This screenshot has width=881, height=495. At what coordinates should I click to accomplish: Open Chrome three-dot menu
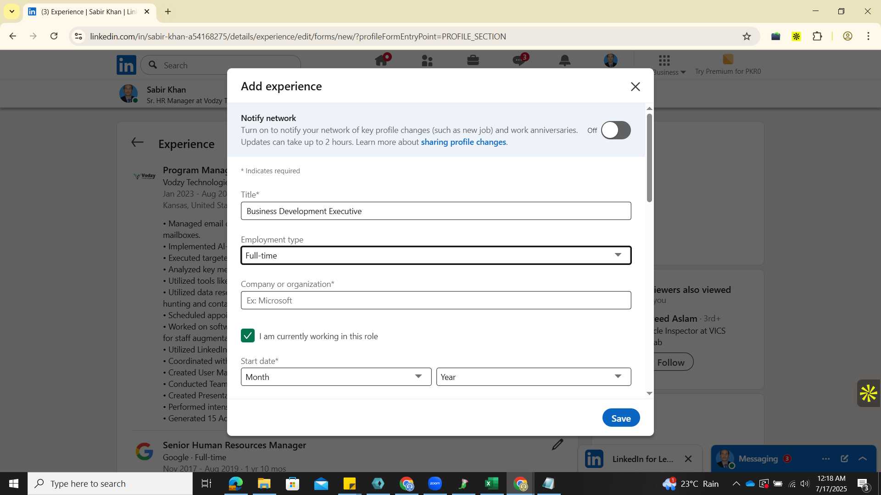coord(869,36)
